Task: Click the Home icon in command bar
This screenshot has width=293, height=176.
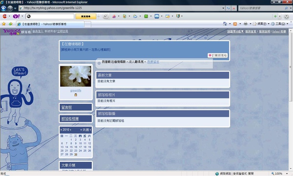Action: click(225, 24)
